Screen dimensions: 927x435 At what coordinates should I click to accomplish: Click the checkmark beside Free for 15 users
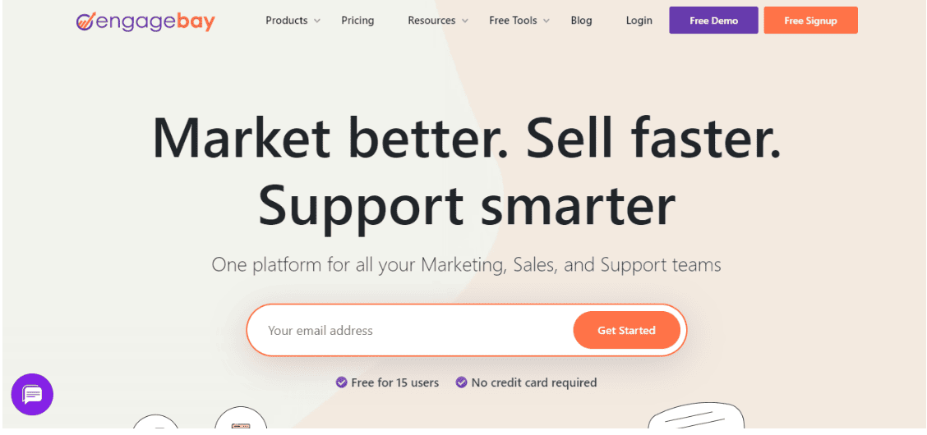341,382
